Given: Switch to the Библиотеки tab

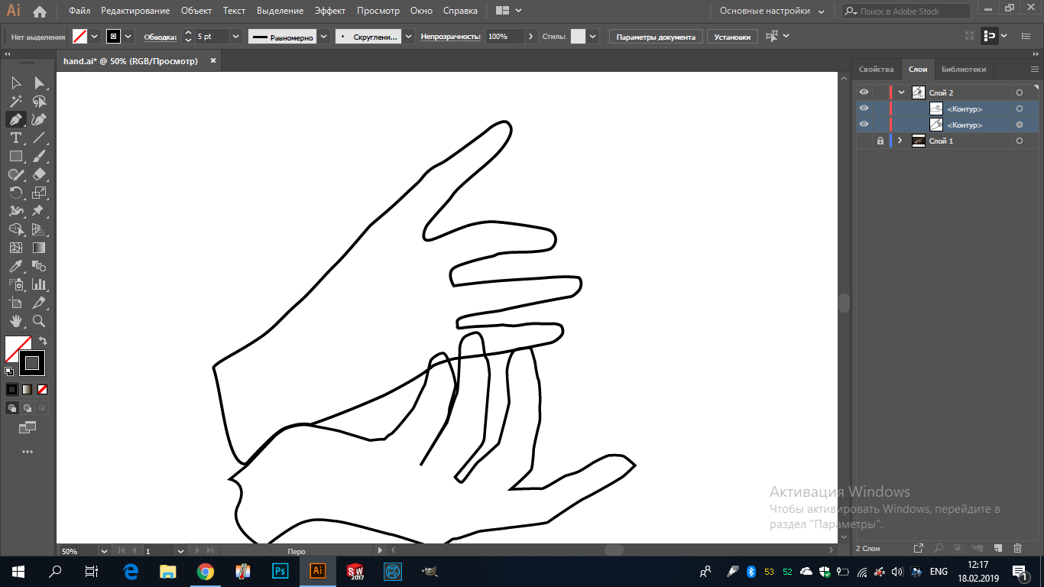Looking at the screenshot, I should tap(963, 69).
